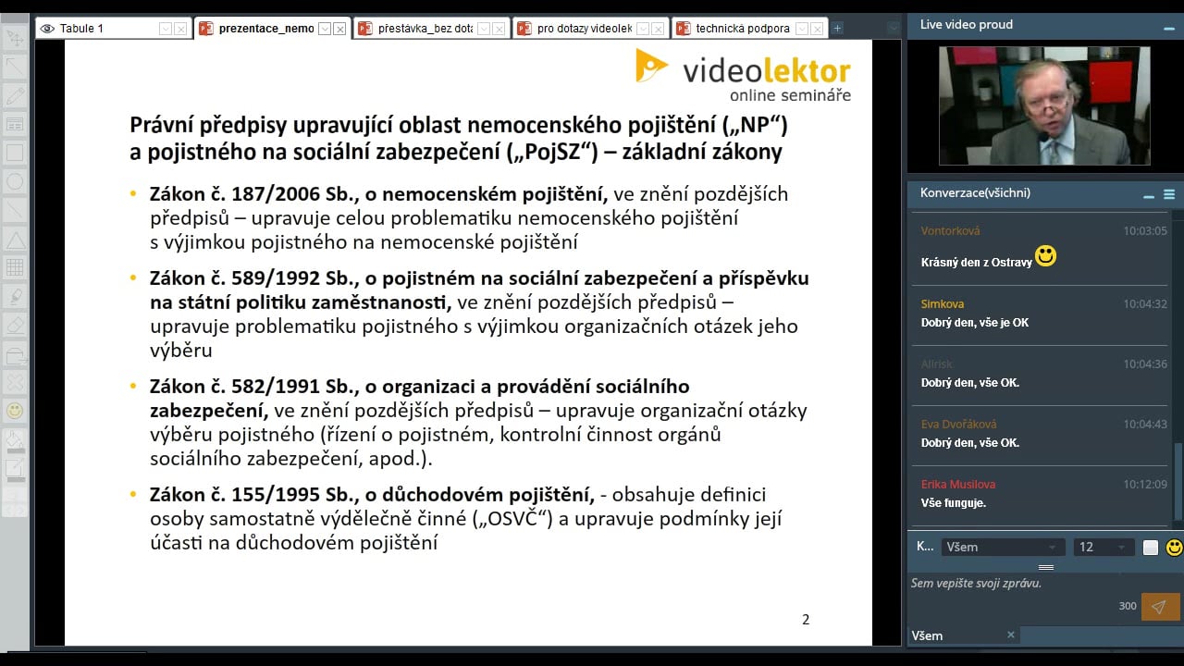
Task: Click the shape-with-arrow tool above the X tool
Action: [x=15, y=354]
